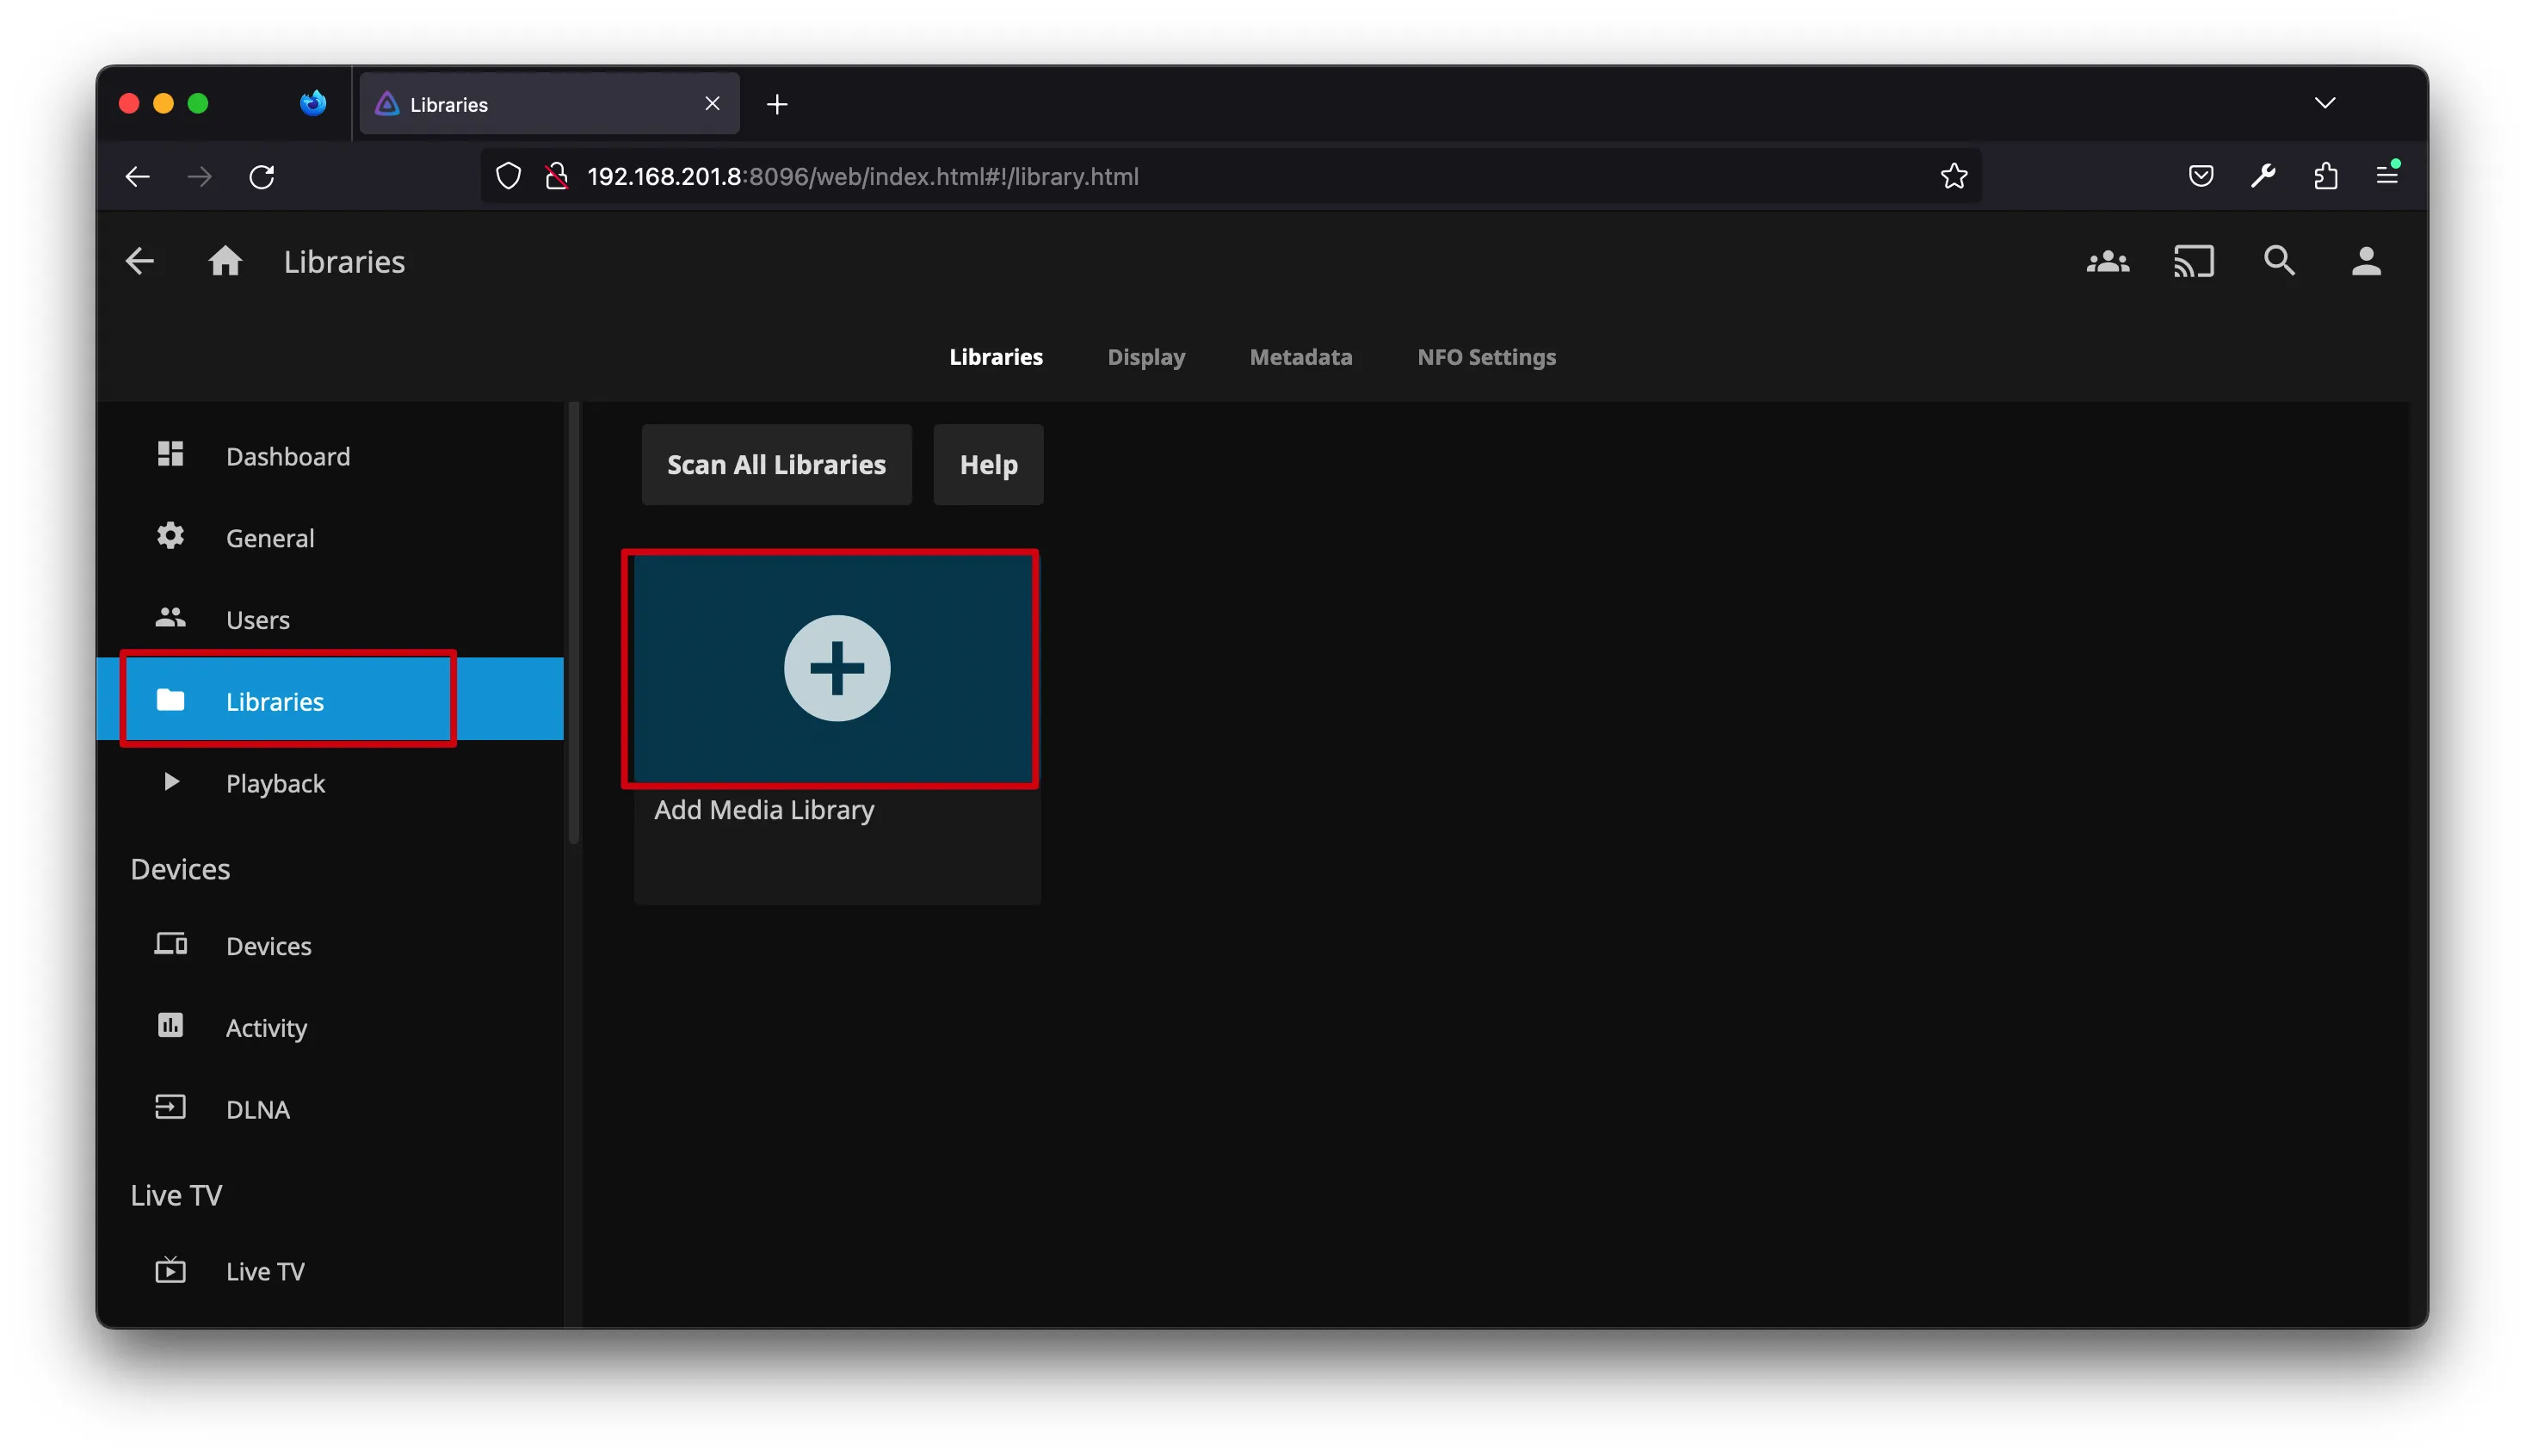Open the browser application menu

[x=2387, y=175]
